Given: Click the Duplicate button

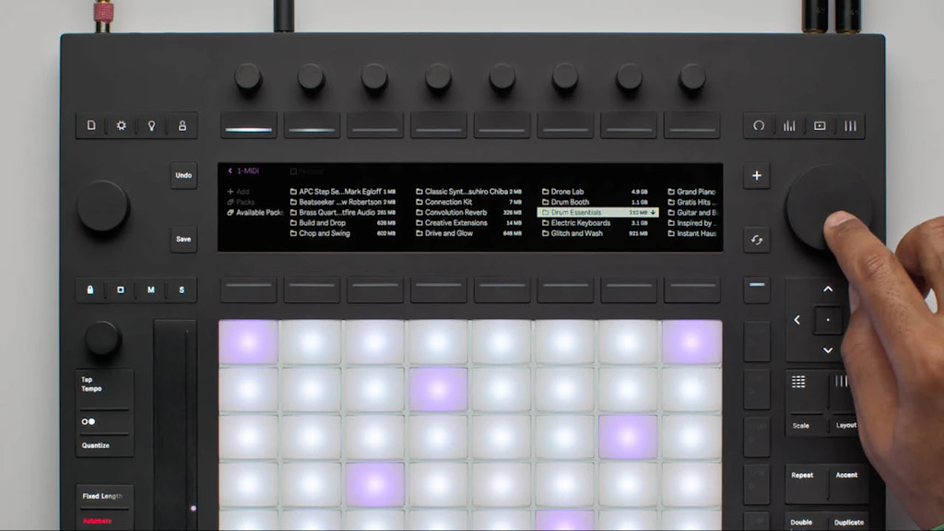Looking at the screenshot, I should pyautogui.click(x=848, y=523).
